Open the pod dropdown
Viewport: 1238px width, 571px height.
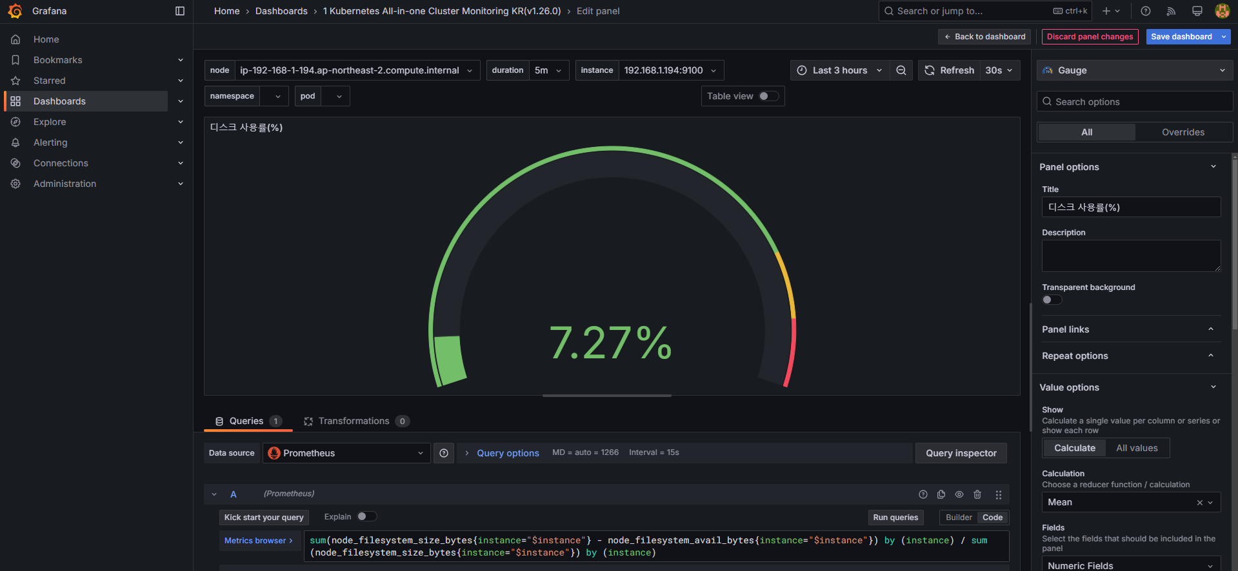(x=335, y=96)
